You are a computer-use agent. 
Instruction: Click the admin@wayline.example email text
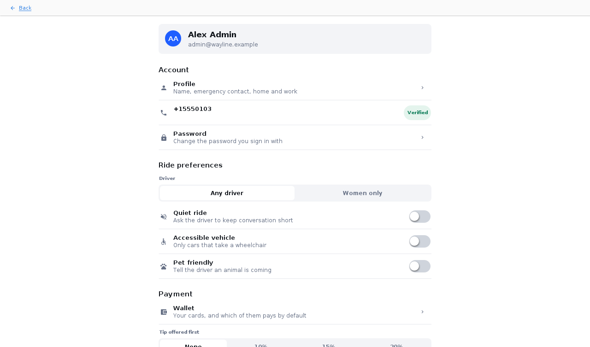point(223,45)
